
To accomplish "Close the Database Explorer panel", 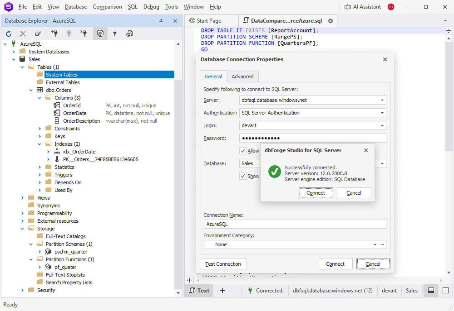I will pos(175,21).
